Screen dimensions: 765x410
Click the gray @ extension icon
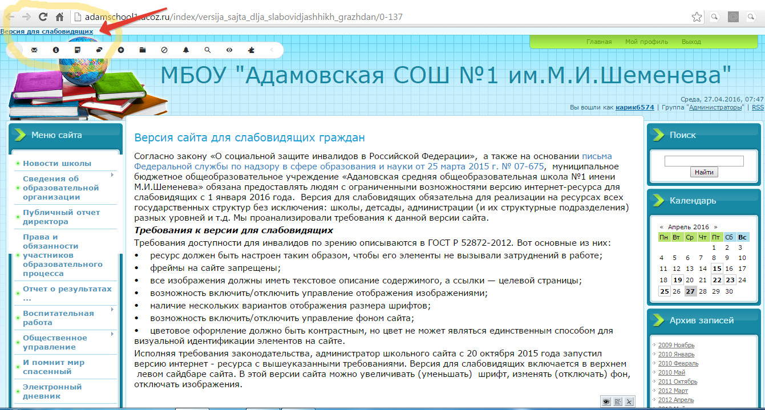[734, 17]
